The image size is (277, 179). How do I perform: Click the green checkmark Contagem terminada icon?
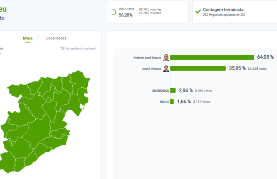coord(198,12)
